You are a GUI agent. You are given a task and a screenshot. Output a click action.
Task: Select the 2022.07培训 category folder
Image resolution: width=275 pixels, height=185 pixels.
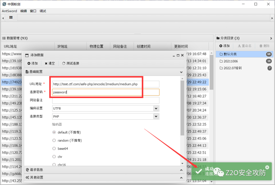click(245, 68)
